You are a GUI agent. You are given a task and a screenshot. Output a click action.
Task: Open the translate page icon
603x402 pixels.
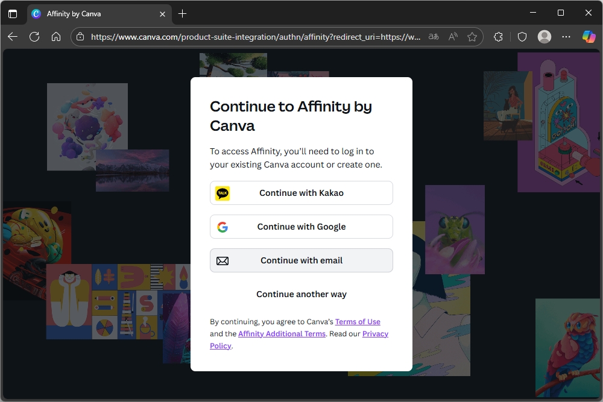434,37
